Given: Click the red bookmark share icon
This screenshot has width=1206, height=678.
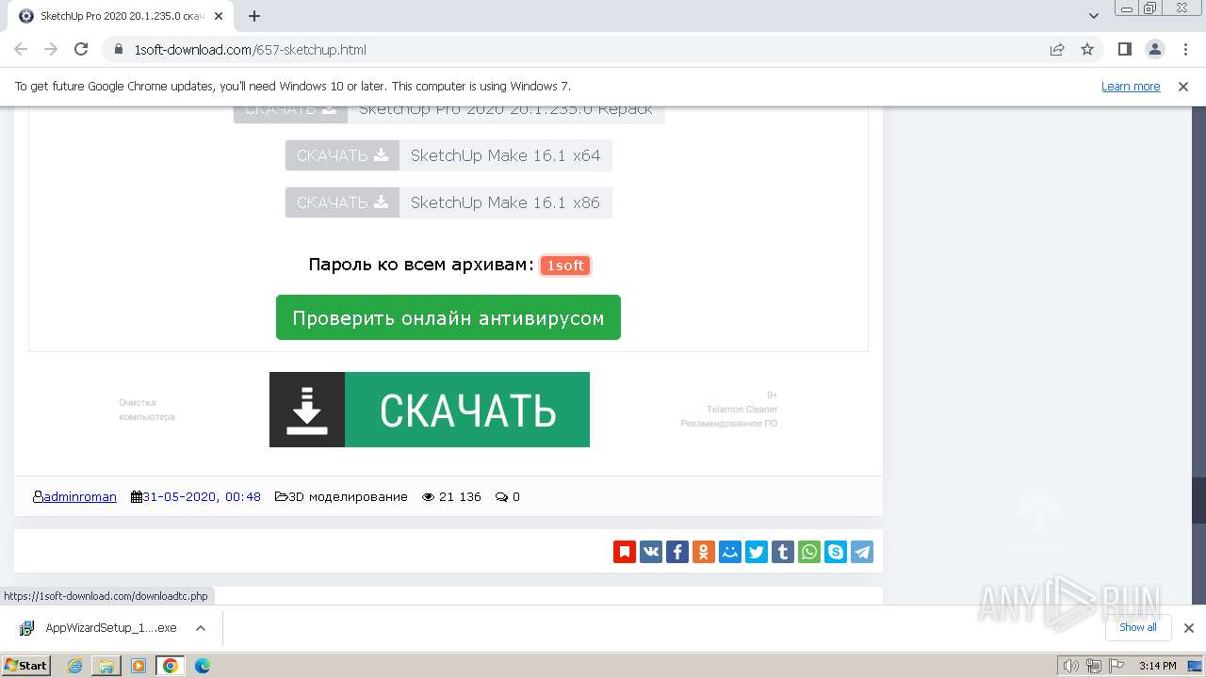Looking at the screenshot, I should pyautogui.click(x=625, y=552).
